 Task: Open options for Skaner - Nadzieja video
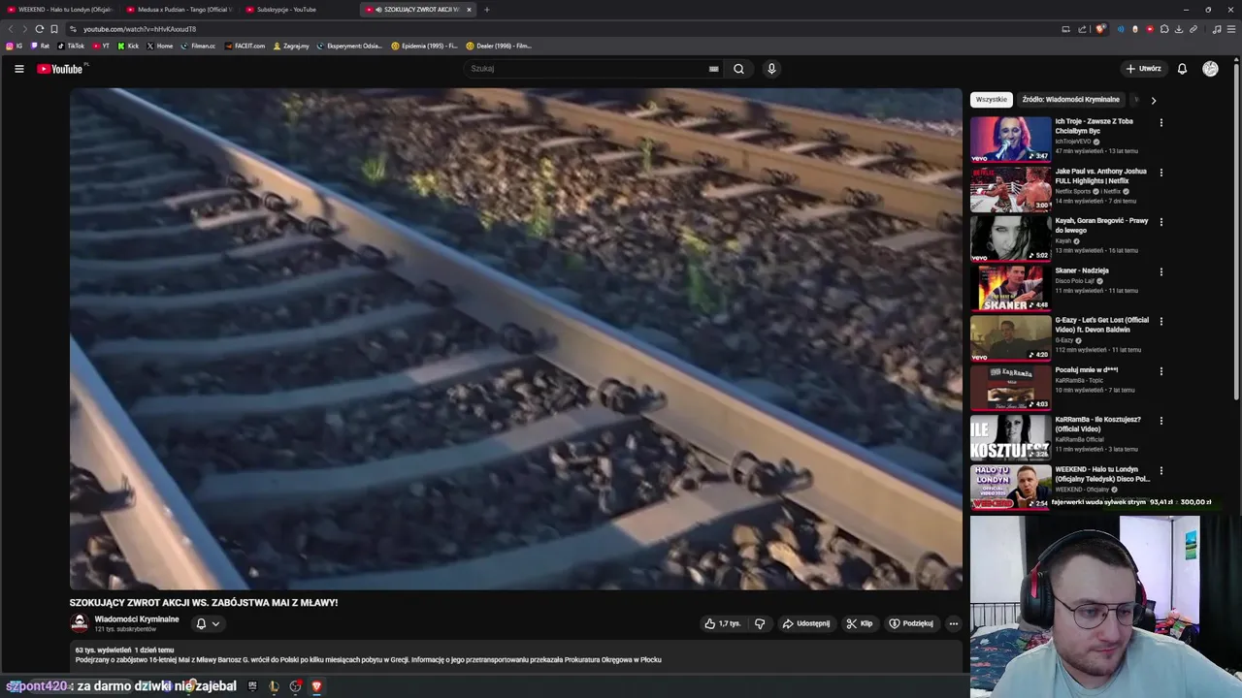1160,272
